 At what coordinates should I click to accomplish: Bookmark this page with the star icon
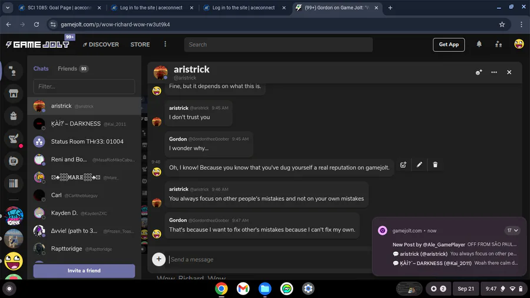pyautogui.click(x=502, y=24)
